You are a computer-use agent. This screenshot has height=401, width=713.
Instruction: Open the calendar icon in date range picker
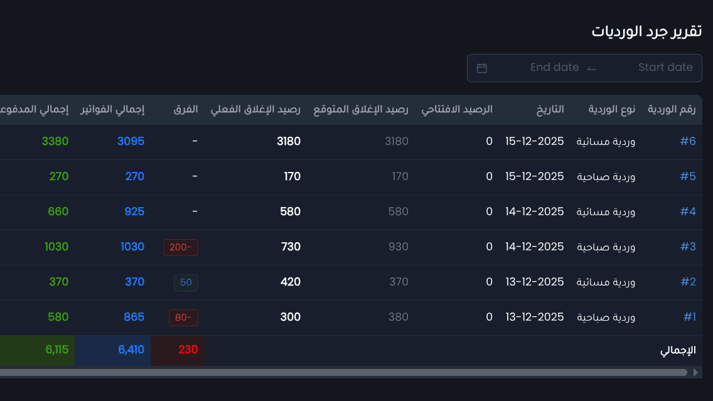click(481, 68)
